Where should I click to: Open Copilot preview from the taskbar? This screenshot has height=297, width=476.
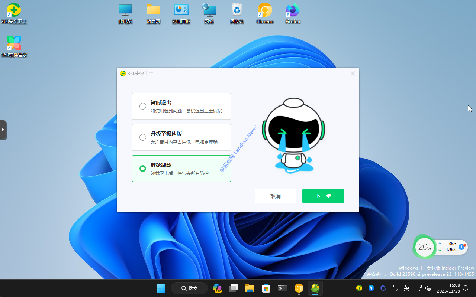pos(217,288)
